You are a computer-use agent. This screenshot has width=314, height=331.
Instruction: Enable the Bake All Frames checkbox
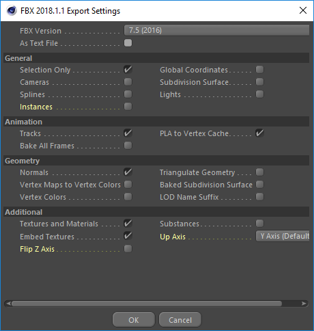pyautogui.click(x=128, y=146)
